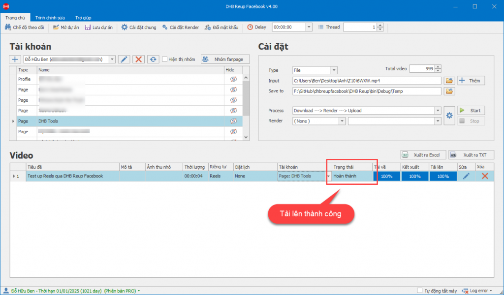The image size is (504, 295).
Task: Click the Total video number field
Action: click(x=422, y=69)
